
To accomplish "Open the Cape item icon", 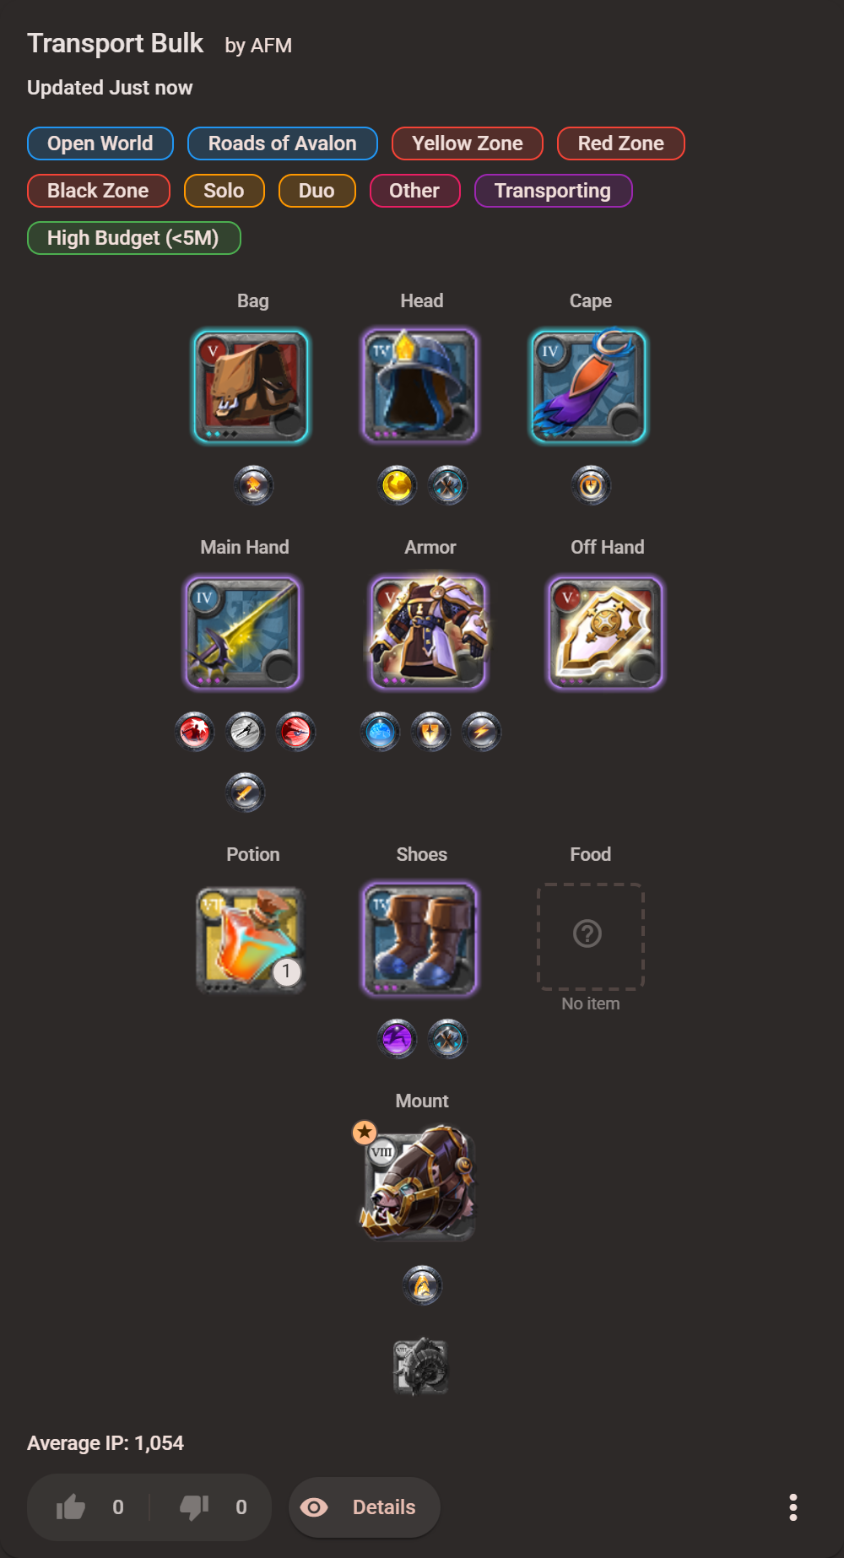I will click(x=589, y=387).
